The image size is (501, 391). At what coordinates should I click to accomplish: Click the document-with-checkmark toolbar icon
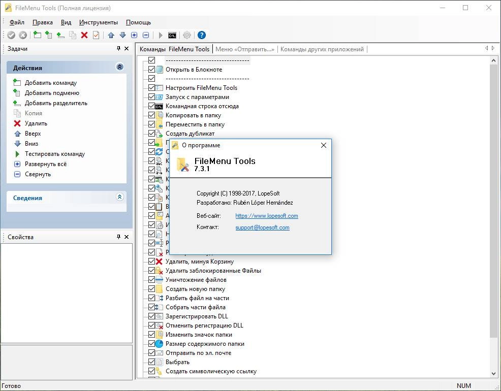[96, 35]
